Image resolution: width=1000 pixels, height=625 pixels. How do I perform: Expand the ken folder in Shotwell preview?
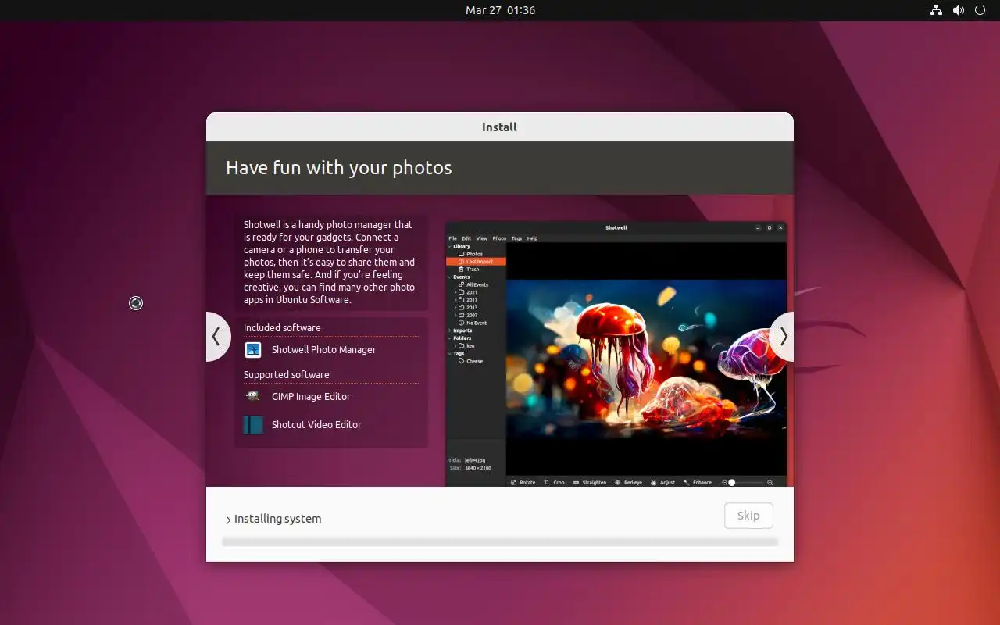point(455,345)
